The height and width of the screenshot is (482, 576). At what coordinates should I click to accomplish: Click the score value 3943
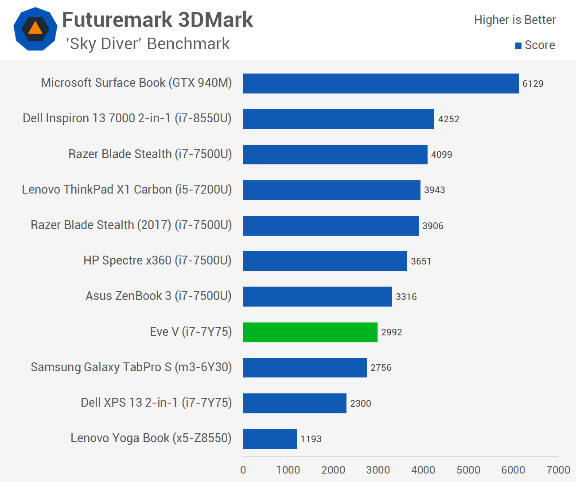point(435,190)
